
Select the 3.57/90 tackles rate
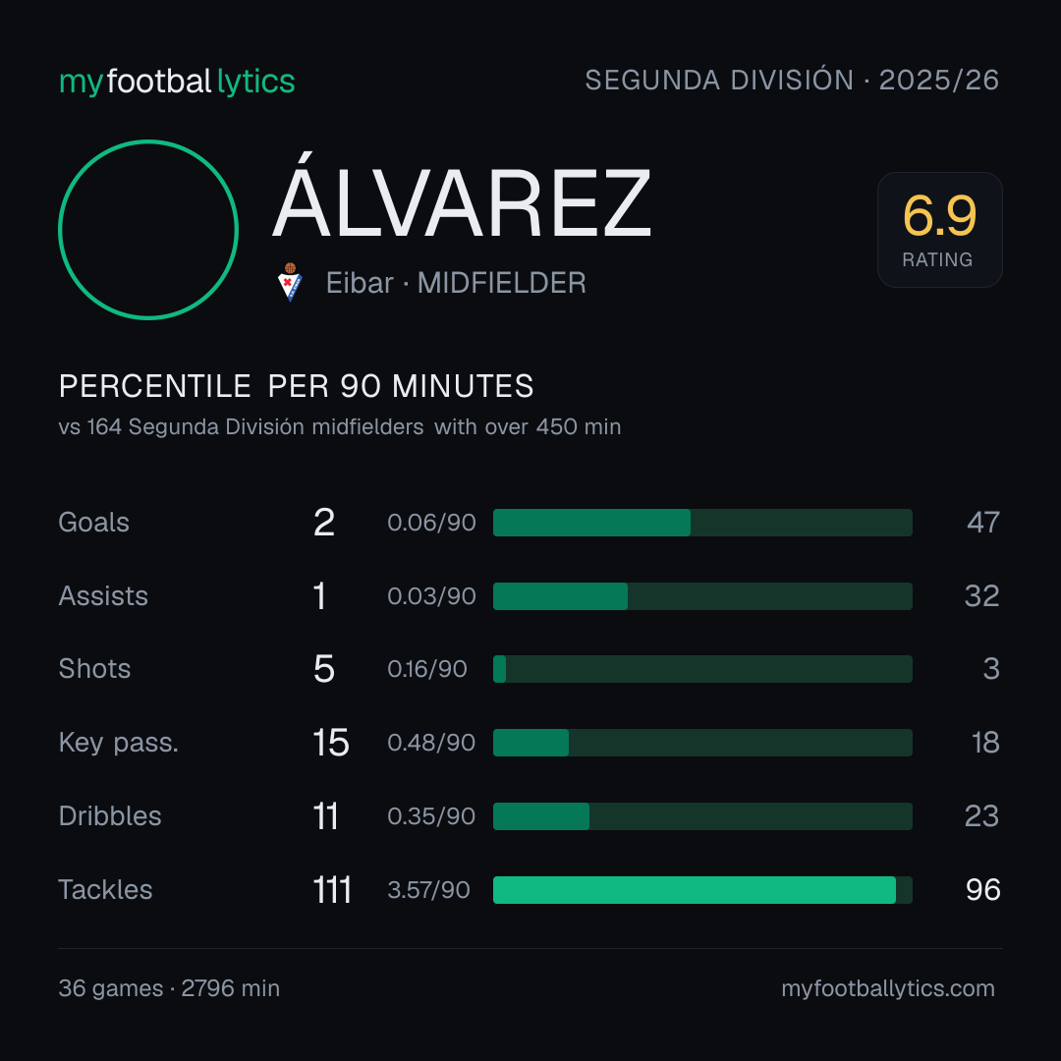428,890
